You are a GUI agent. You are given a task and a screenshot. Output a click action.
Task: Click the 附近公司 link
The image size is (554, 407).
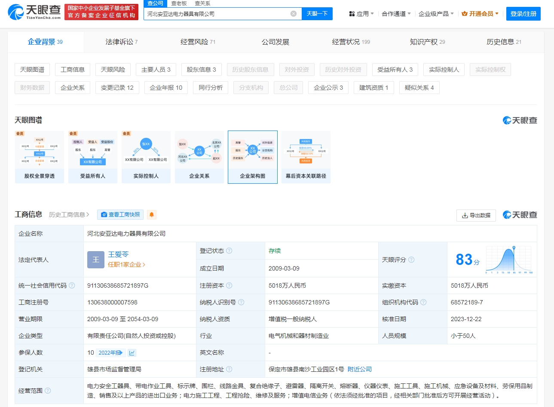[x=360, y=369]
